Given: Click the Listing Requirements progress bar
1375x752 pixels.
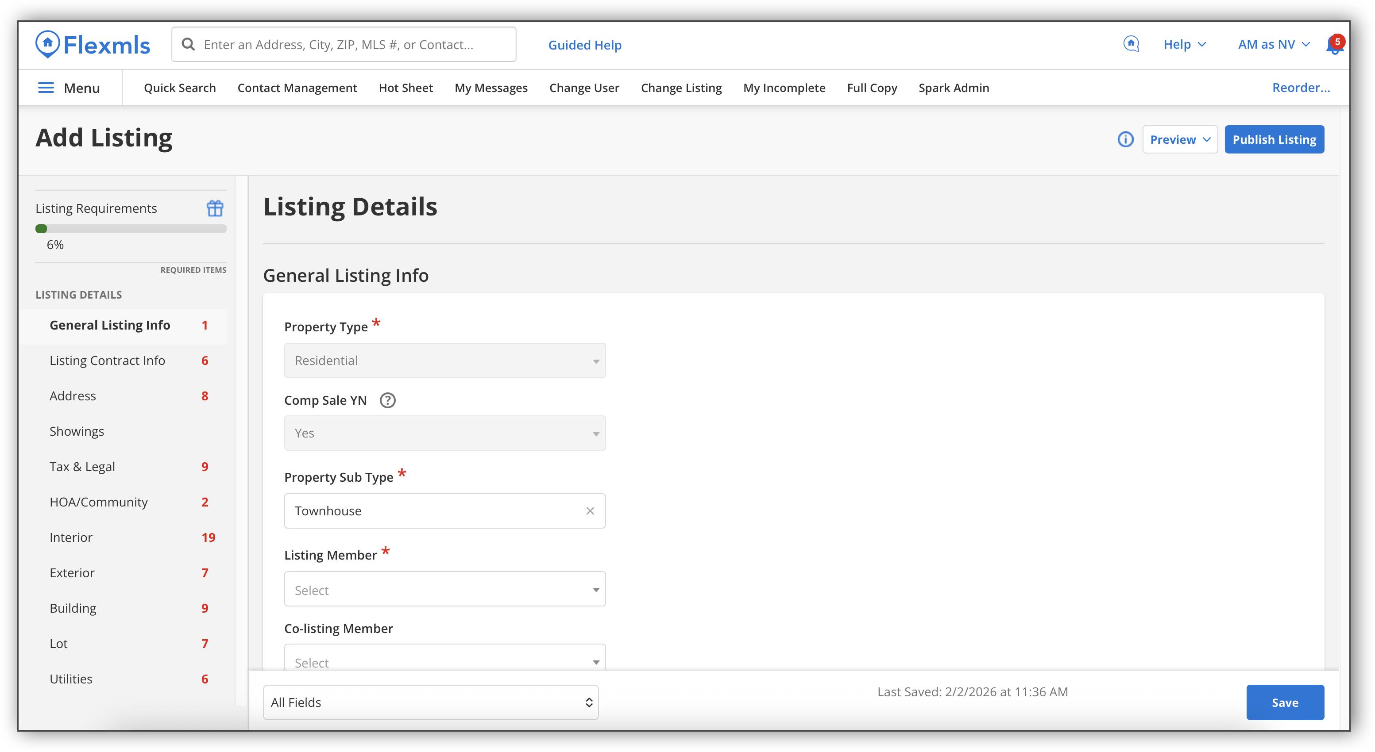Looking at the screenshot, I should (131, 228).
